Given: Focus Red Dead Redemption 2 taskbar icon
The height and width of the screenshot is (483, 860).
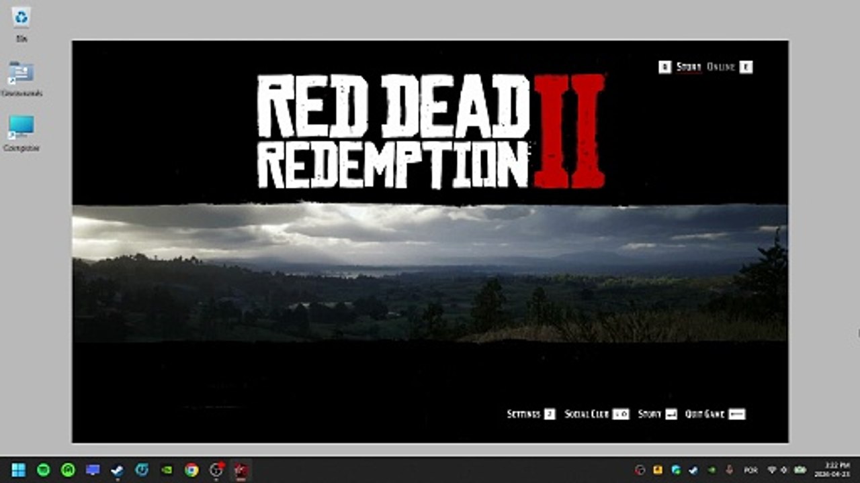Looking at the screenshot, I should coord(241,470).
